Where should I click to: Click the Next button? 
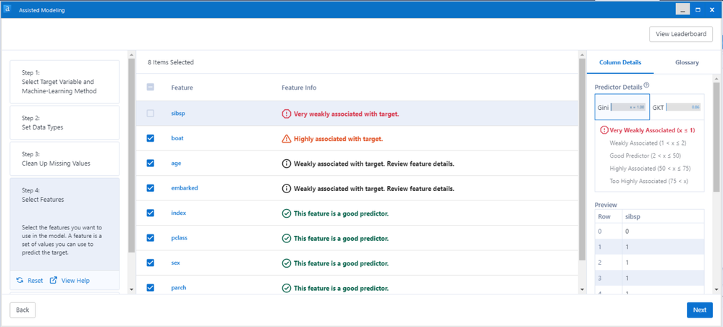700,310
